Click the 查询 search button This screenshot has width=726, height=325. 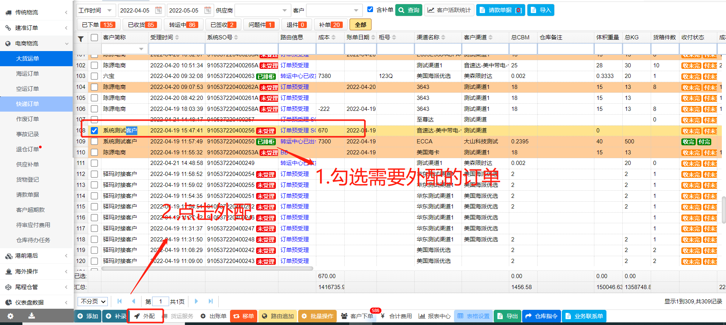409,10
